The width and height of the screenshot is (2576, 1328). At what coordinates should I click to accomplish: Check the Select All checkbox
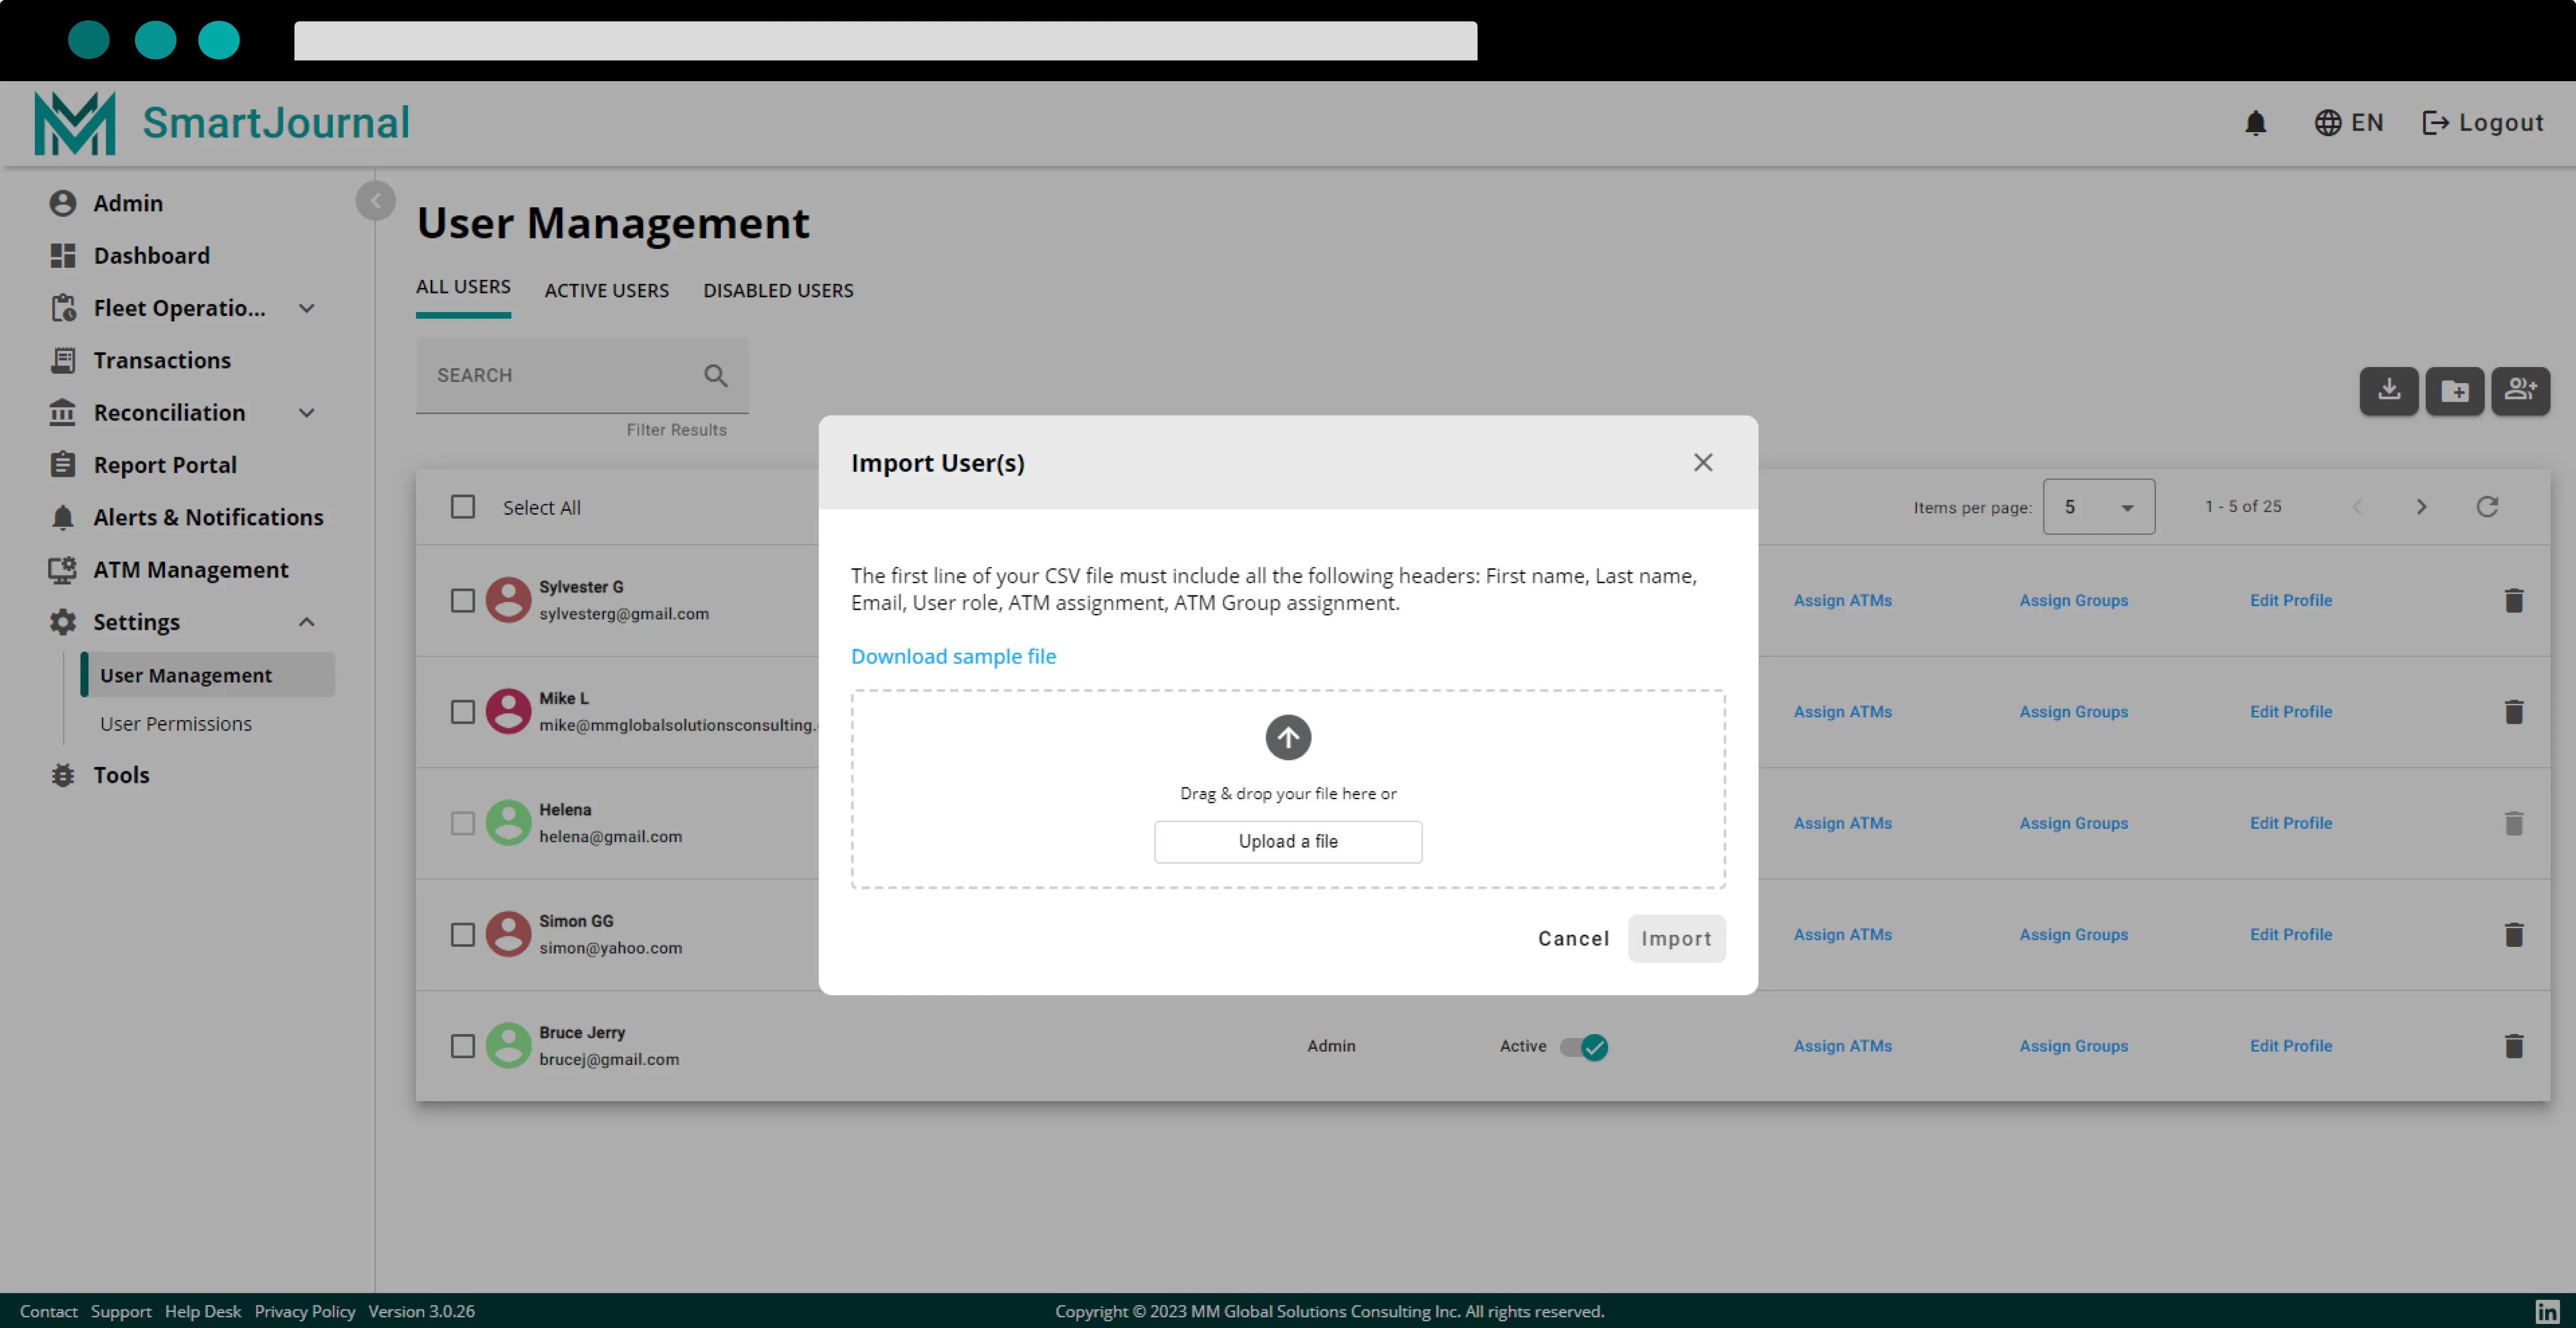[462, 507]
